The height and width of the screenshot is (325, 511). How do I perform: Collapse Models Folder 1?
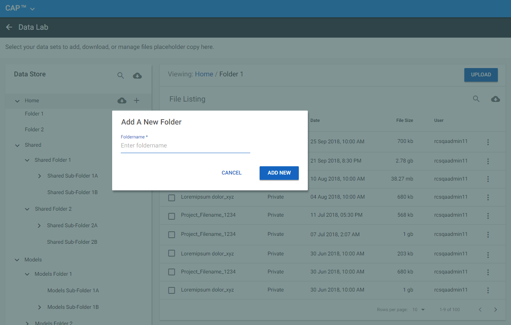[27, 274]
